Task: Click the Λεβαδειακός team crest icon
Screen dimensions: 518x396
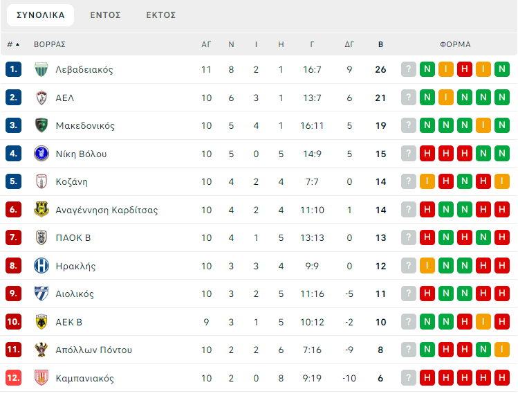Action: (x=41, y=70)
